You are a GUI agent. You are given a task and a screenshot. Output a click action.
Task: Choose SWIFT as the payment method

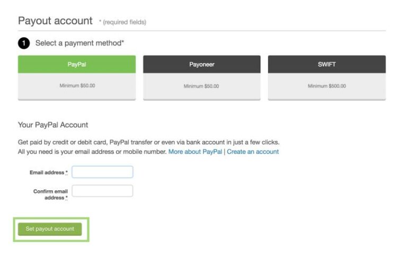click(326, 65)
